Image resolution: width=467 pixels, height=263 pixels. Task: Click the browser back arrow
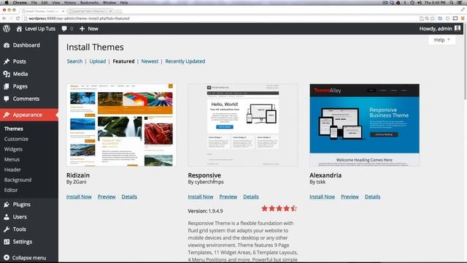tap(4, 18)
